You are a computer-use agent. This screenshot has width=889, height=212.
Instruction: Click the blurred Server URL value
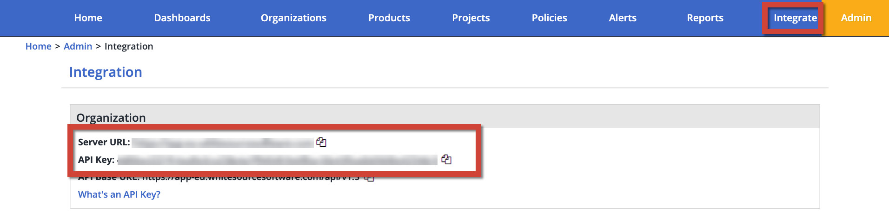tap(222, 142)
